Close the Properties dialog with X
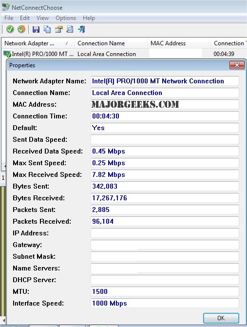This screenshot has height=327, width=247. (x=237, y=65)
